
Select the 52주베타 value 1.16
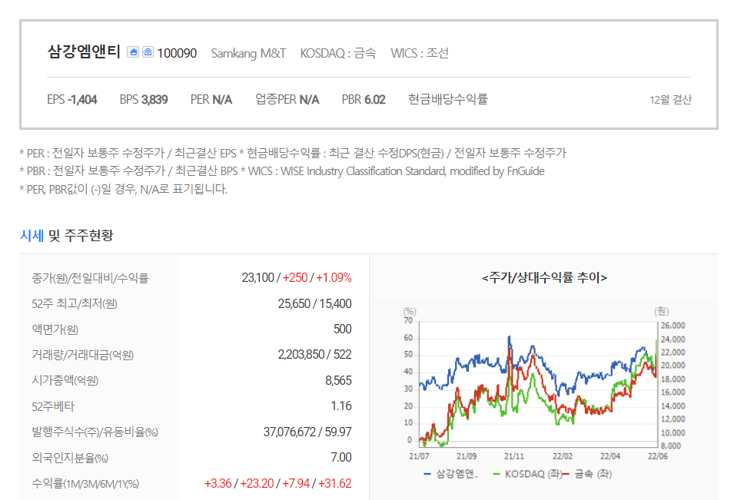click(x=341, y=406)
